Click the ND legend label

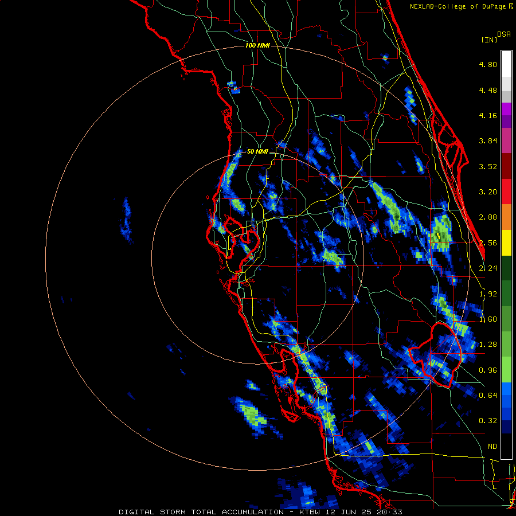pyautogui.click(x=492, y=447)
